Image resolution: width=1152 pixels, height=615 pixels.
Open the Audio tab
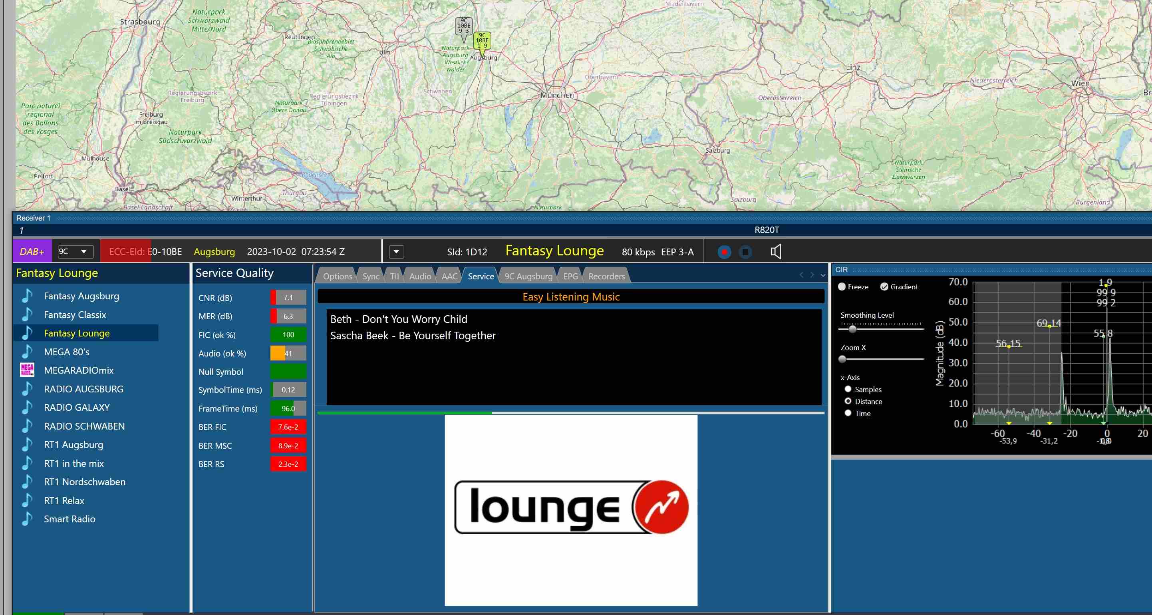click(x=420, y=277)
